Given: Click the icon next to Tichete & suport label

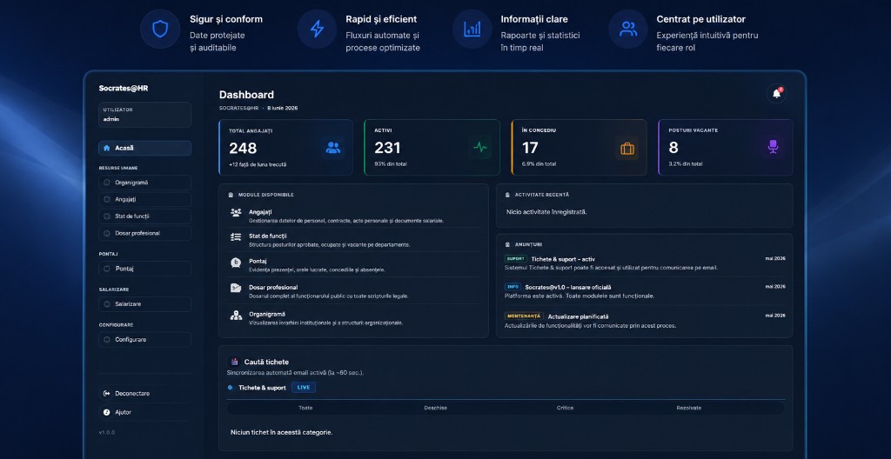Looking at the screenshot, I should 230,388.
